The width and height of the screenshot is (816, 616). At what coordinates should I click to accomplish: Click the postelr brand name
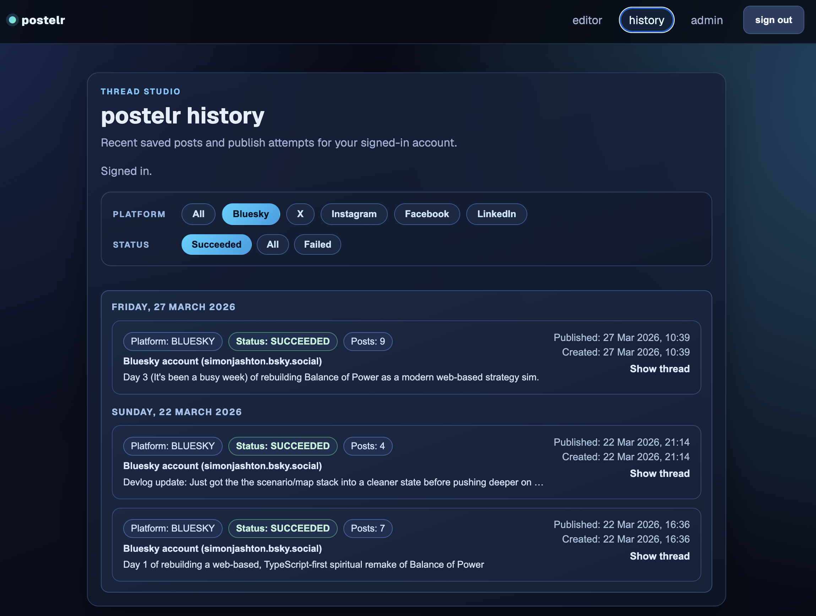43,20
